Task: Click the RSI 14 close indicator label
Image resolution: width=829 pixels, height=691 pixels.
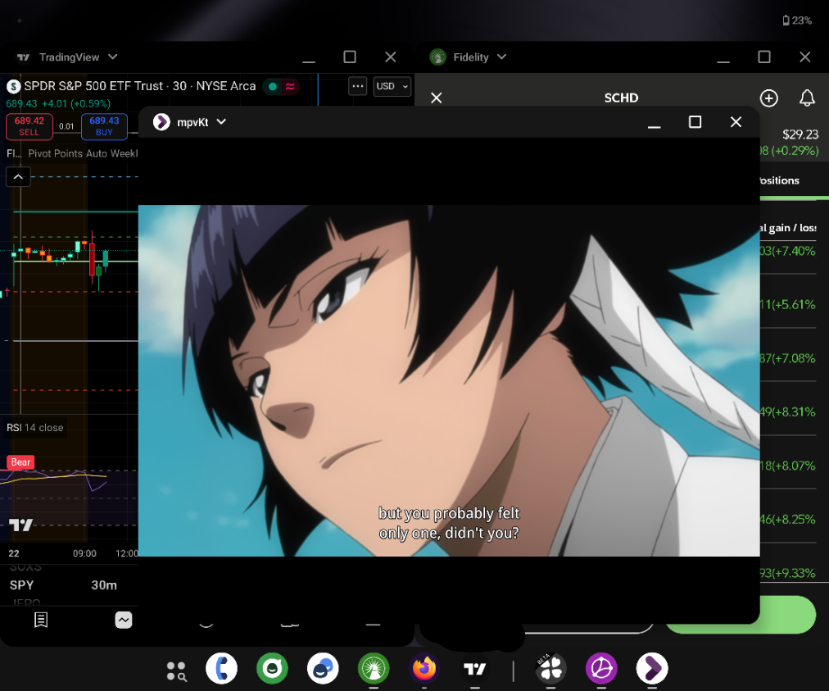Action: 35,428
